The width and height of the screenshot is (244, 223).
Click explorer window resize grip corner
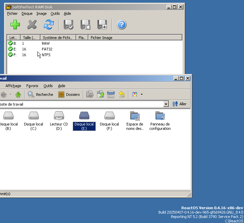click(x=189, y=195)
